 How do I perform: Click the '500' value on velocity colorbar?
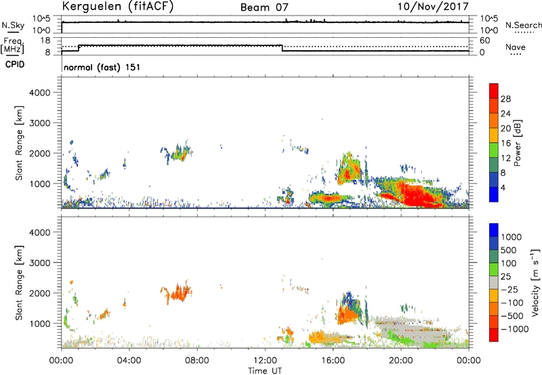tap(509, 250)
